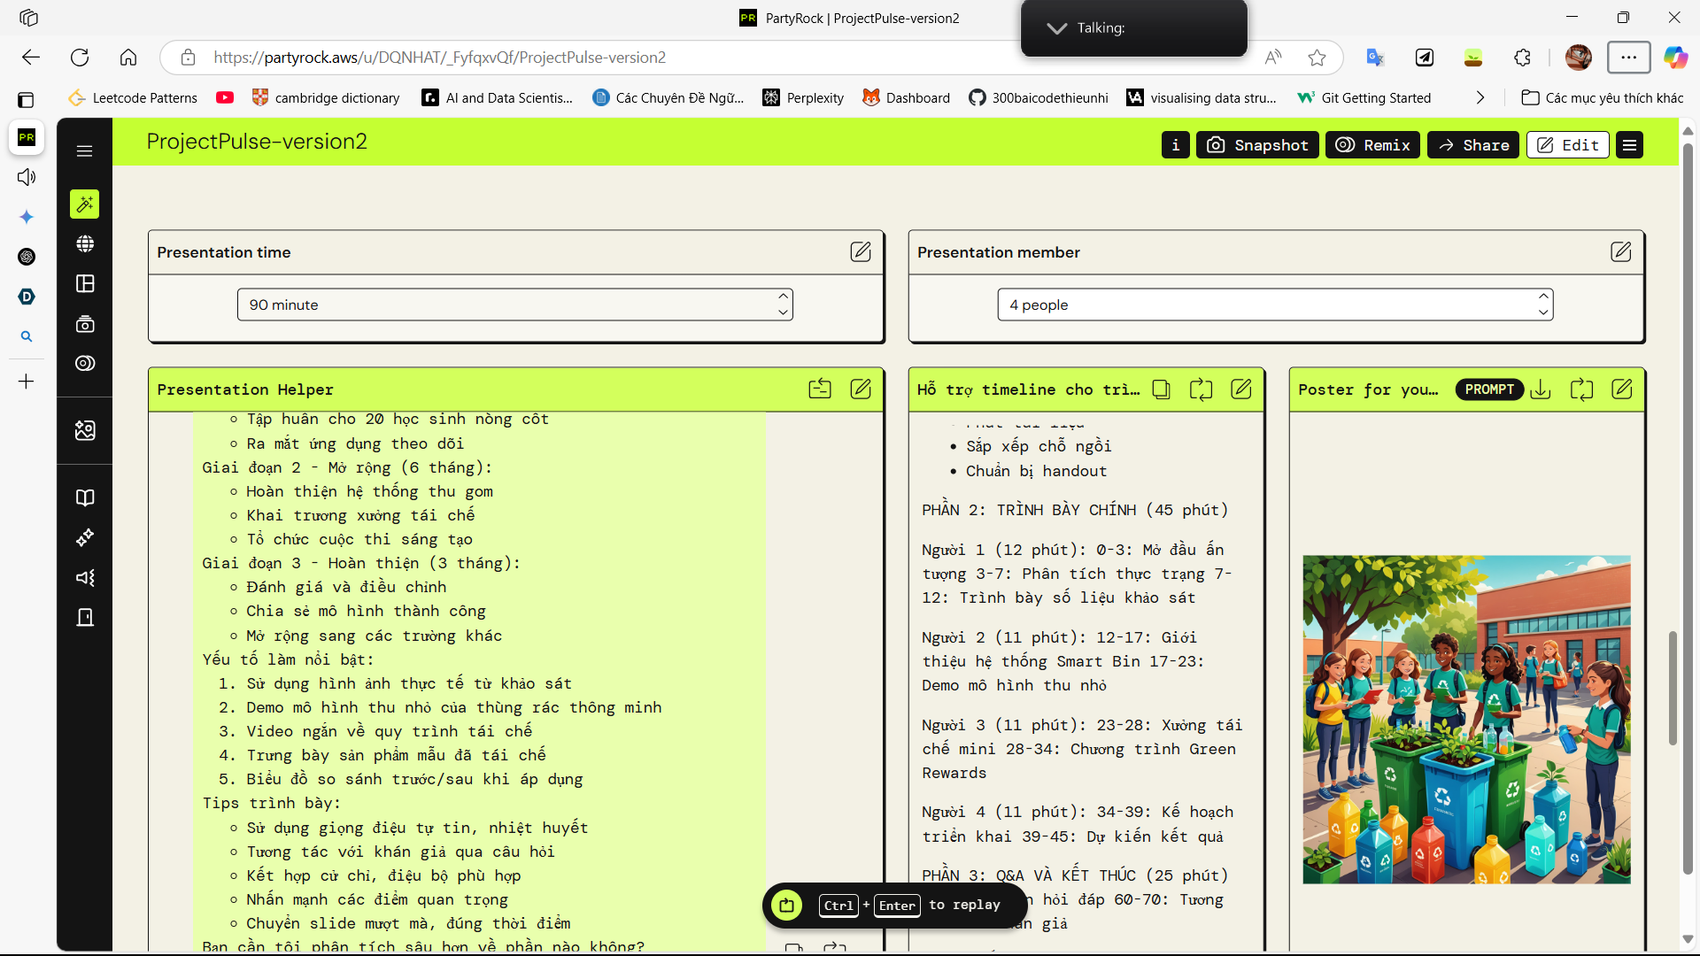Mute audio via the speaker icon in sidebar

click(27, 177)
